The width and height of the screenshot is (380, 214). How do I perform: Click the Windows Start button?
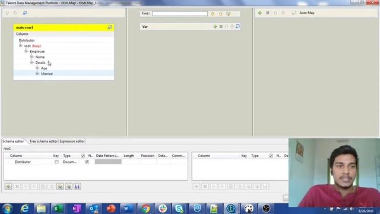[x=7, y=209]
